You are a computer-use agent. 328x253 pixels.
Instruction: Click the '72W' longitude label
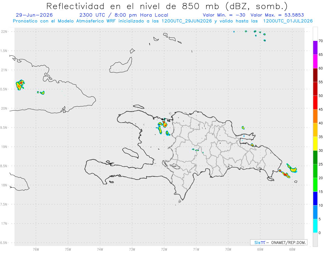coord(164,249)
